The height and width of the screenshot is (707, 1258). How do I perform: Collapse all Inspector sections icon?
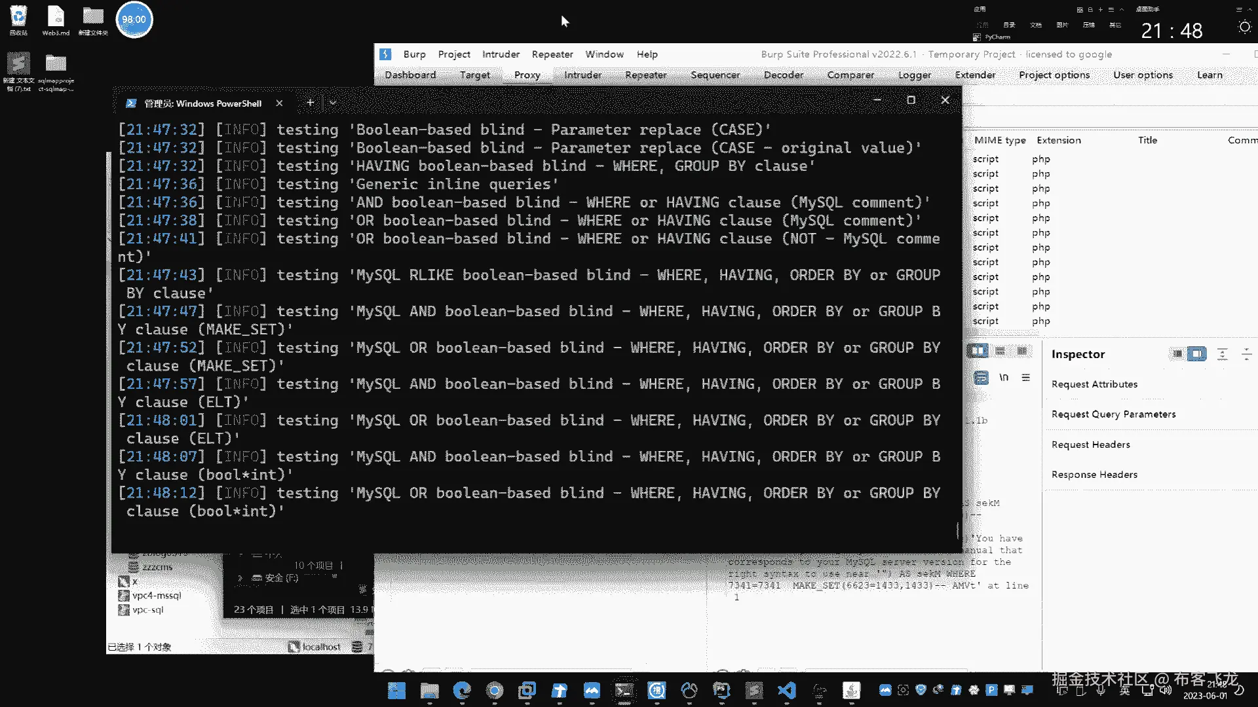pos(1246,354)
